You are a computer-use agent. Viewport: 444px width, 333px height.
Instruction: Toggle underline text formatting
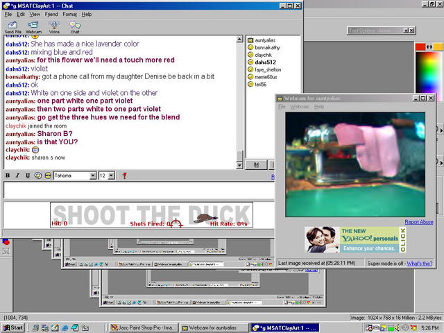click(28, 176)
